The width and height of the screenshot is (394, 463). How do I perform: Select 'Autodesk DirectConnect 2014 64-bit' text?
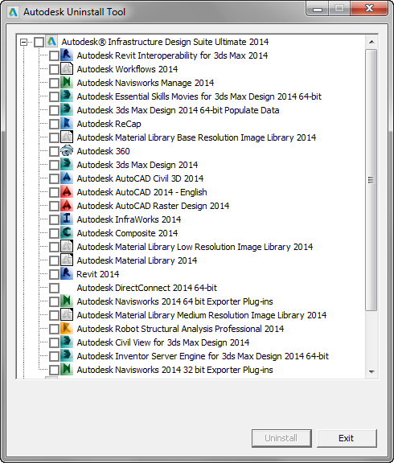[x=147, y=288]
